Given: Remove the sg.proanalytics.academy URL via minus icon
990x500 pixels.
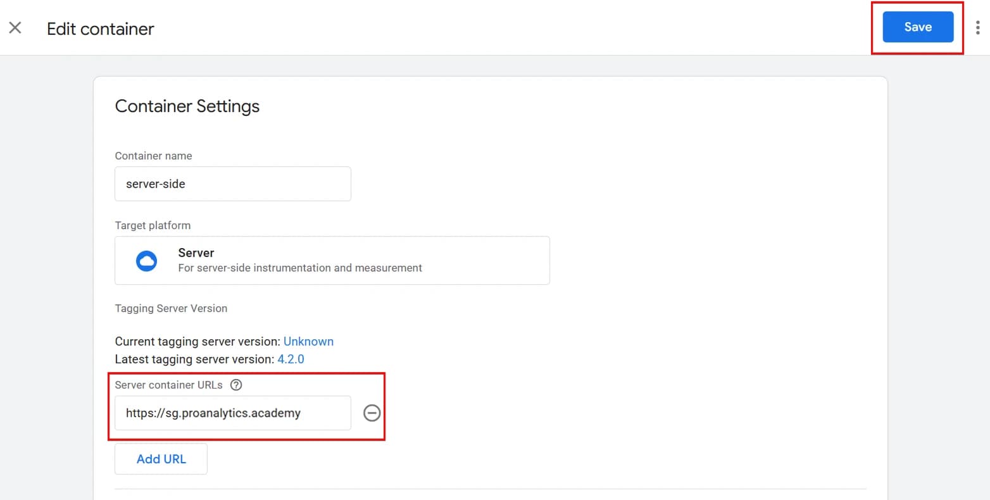Looking at the screenshot, I should click(372, 413).
